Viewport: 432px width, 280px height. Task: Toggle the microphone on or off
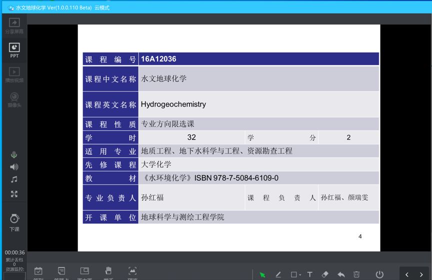click(x=14, y=155)
